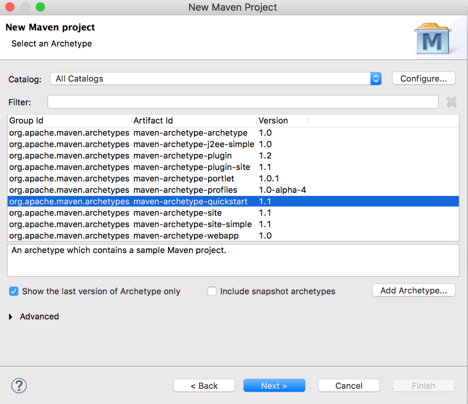Select maven-archetype-quickstart row
The height and width of the screenshot is (404, 468).
click(233, 201)
